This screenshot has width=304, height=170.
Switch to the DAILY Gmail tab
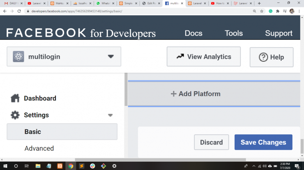point(13,3)
